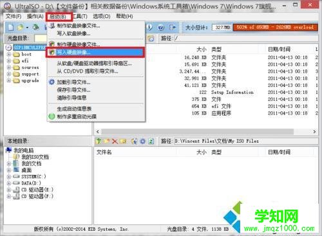Expand the efi folder node
This screenshot has width=322, height=236.
click(9, 61)
